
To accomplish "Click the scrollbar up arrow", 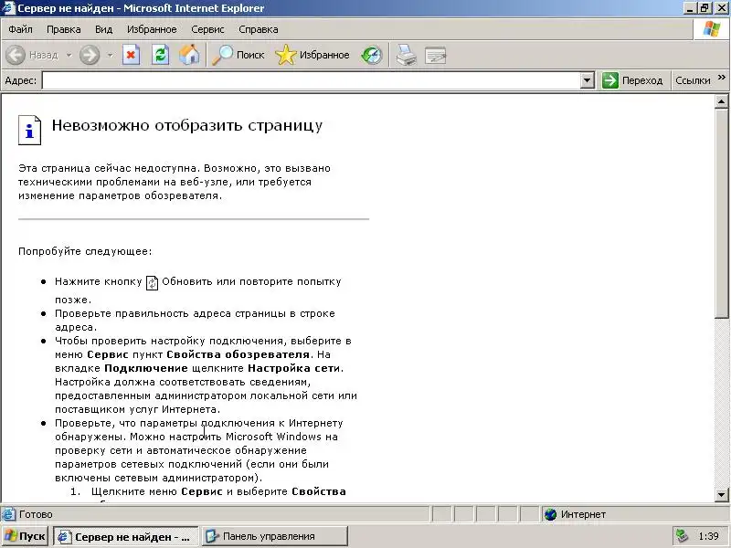I will coord(721,101).
